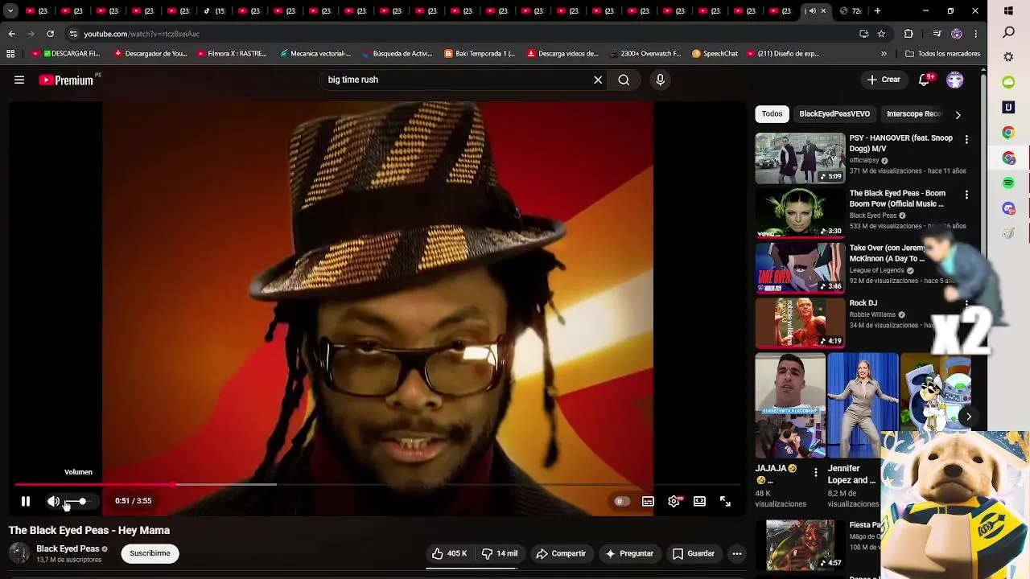Reload the page

tap(50, 34)
